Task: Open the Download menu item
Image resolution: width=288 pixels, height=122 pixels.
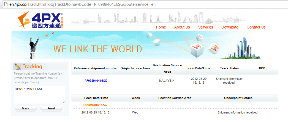Action: [230, 27]
